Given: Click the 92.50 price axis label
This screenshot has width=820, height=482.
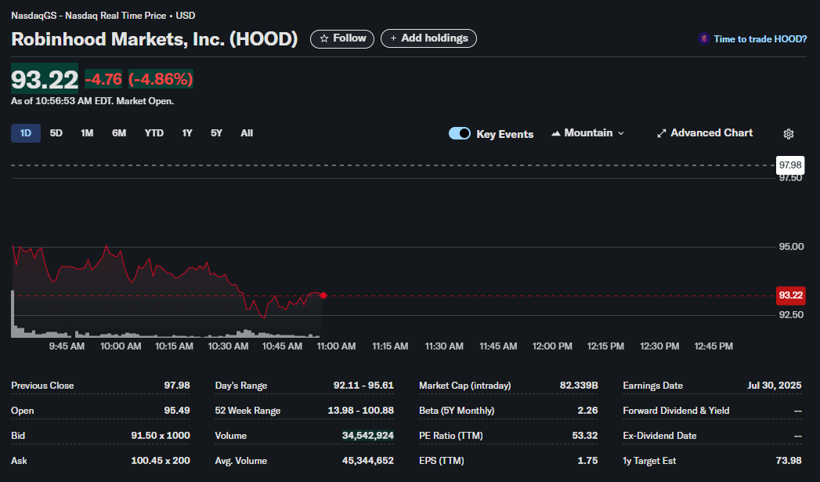Looking at the screenshot, I should point(791,314).
